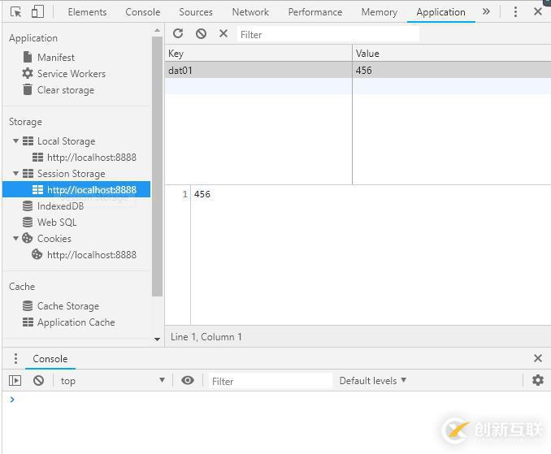The height and width of the screenshot is (454, 551).
Task: Click the sidebar scrollbar down arrow
Action: (157, 339)
